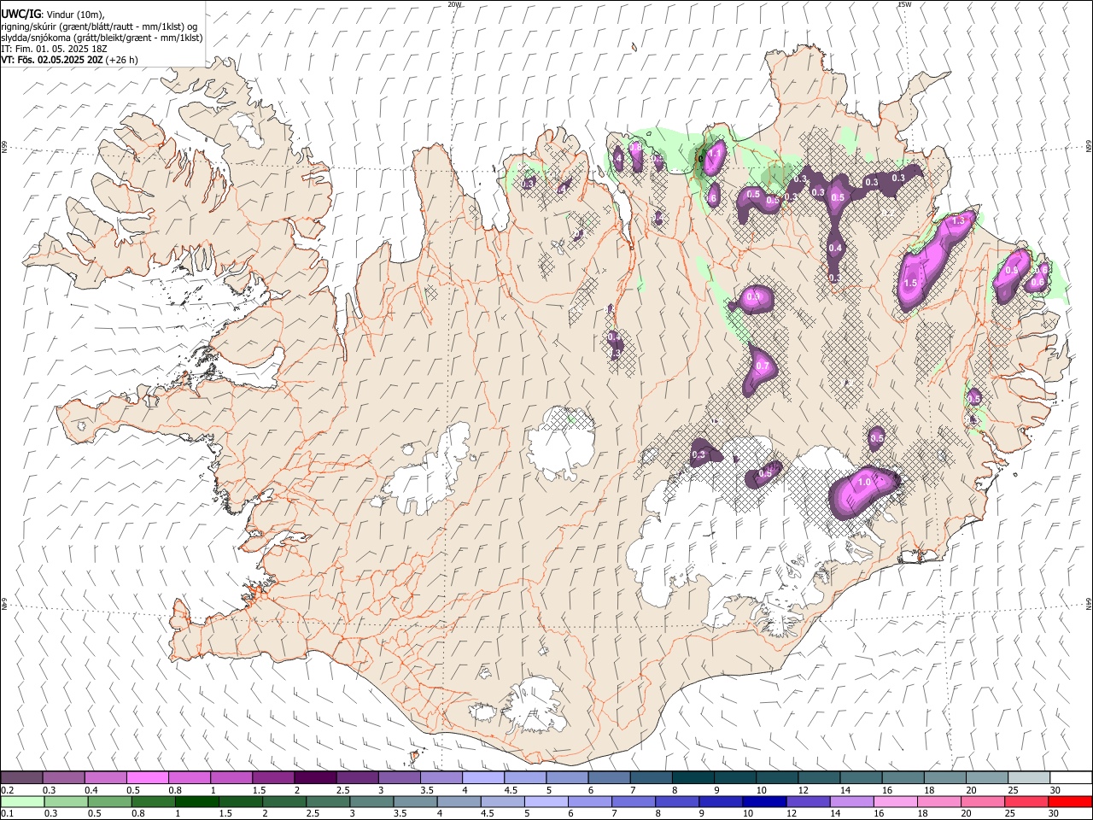Viewport: 1093px width, 820px height.
Task: Select the darkest purple swatch above 2 on the upper scale
Action: (x=315, y=777)
